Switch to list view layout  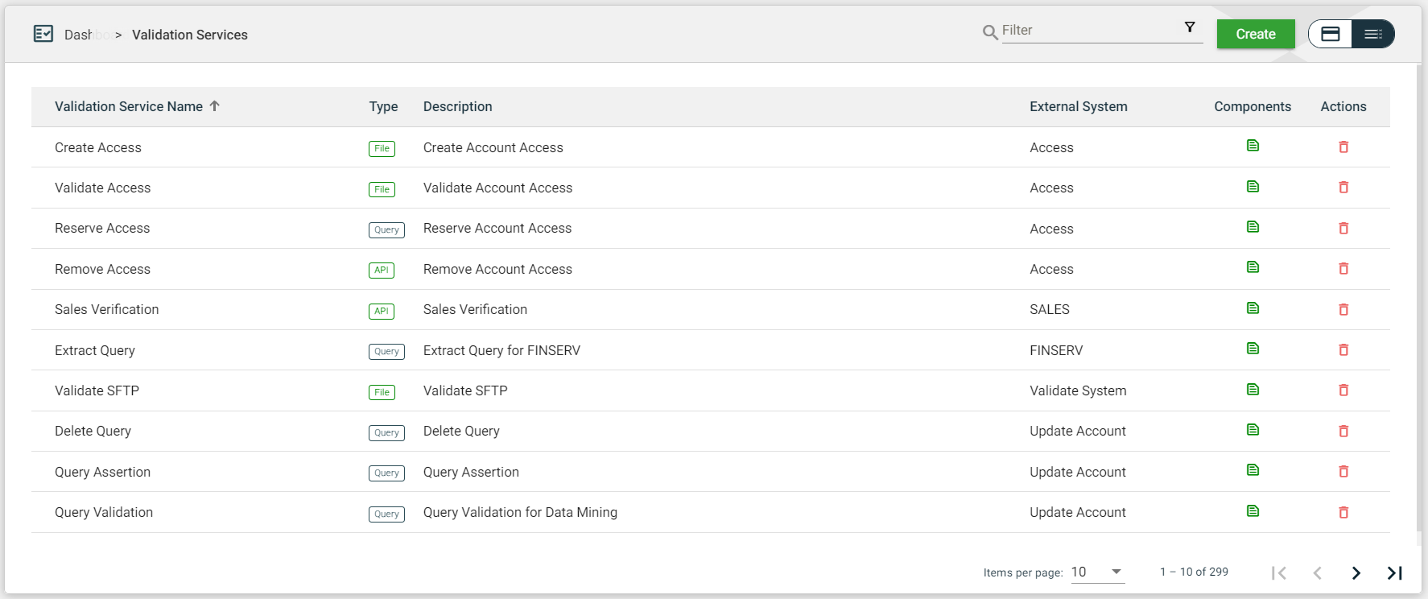coord(1372,34)
